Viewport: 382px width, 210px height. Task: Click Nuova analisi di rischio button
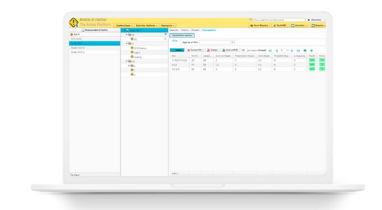(95, 30)
